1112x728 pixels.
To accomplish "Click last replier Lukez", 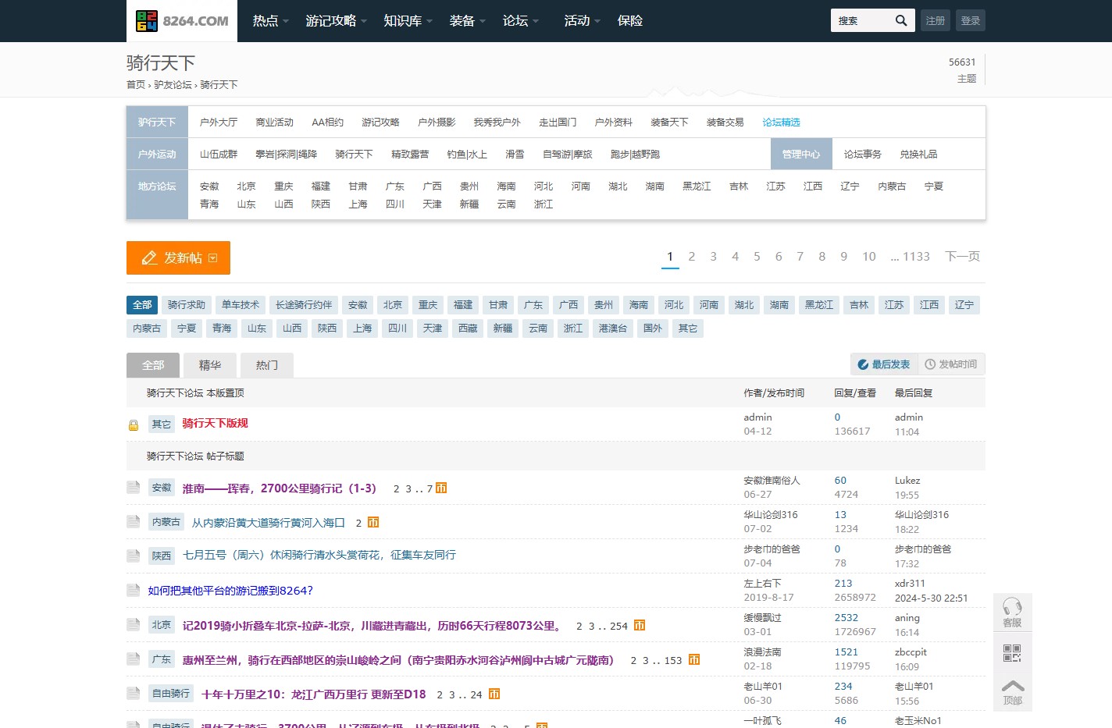I will [907, 481].
